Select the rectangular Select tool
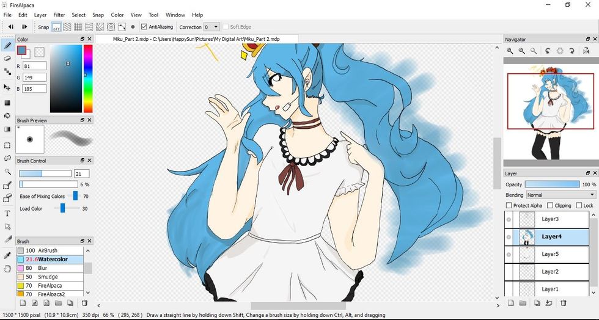Image resolution: width=599 pixels, height=320 pixels. 7,145
